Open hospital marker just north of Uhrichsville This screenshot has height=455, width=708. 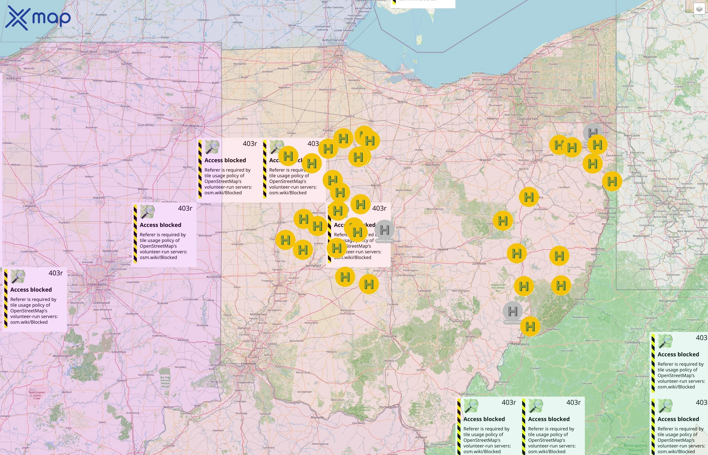pos(529,197)
